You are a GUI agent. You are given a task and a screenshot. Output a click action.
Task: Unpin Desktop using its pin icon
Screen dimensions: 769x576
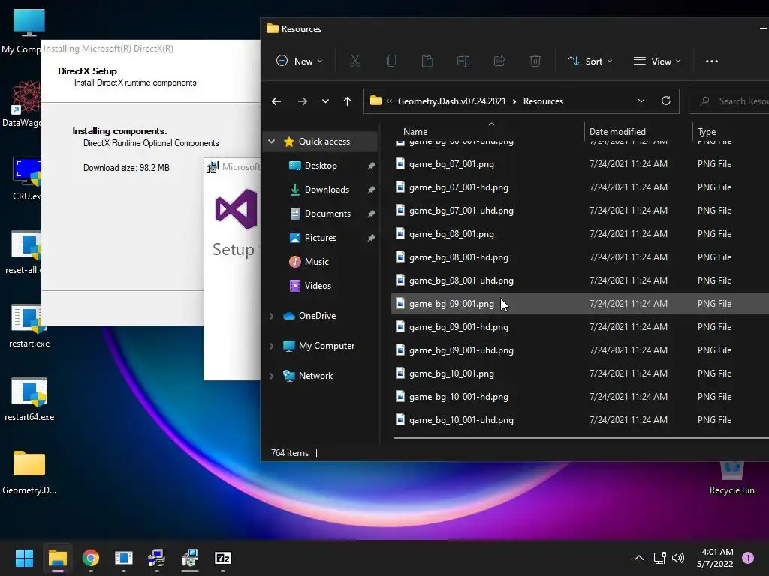point(371,166)
